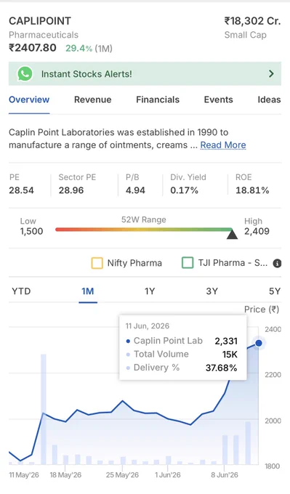The image size is (290, 494).
Task: Expand description via Read More link
Action: [223, 145]
